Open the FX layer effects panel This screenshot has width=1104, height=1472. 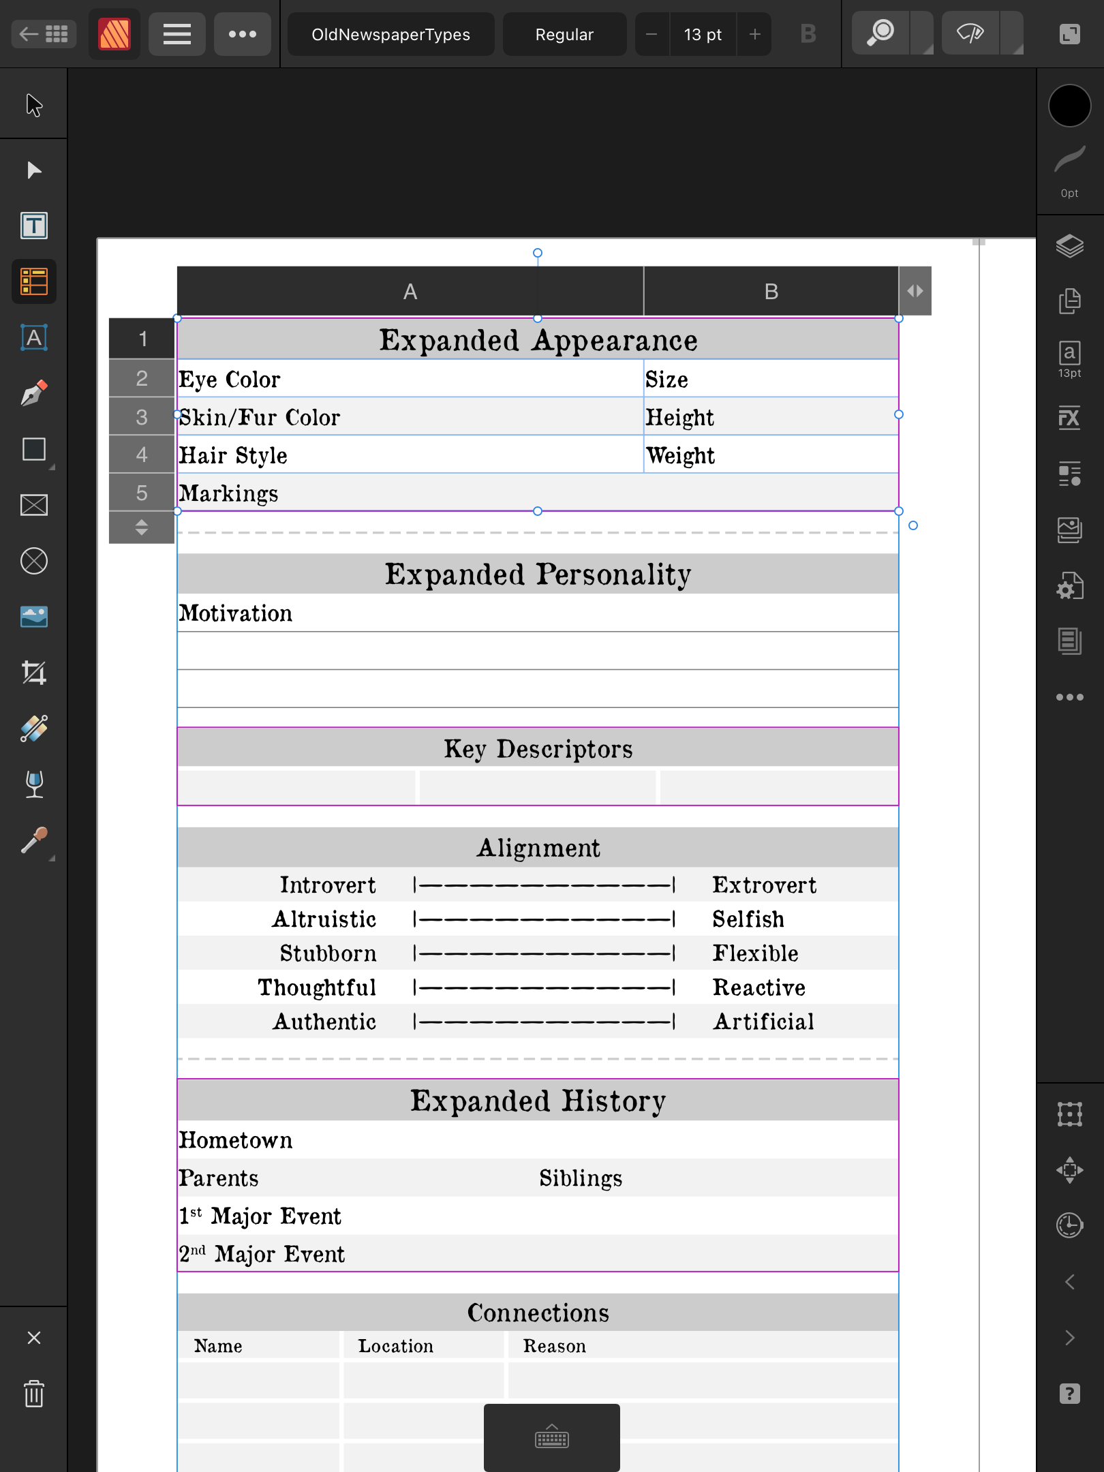1069,417
